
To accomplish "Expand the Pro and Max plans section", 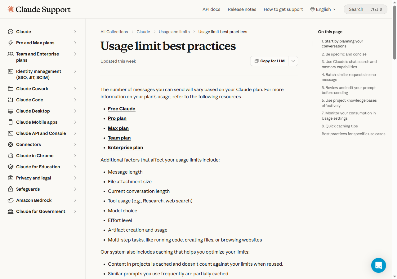I will pyautogui.click(x=75, y=43).
